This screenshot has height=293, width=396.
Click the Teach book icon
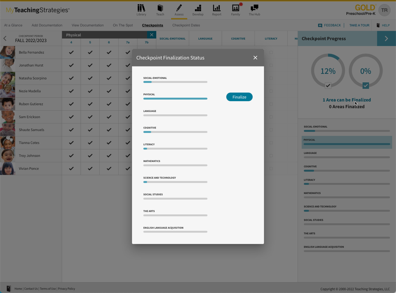pos(160,8)
